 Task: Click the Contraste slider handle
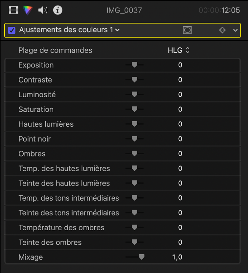coord(134,80)
